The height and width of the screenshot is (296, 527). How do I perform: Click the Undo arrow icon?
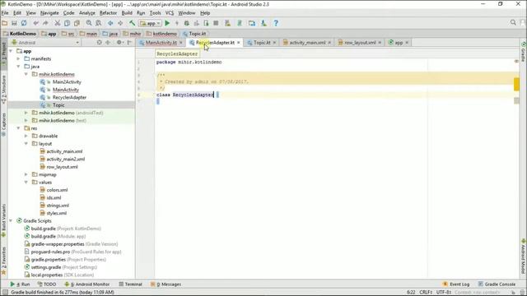click(x=35, y=23)
